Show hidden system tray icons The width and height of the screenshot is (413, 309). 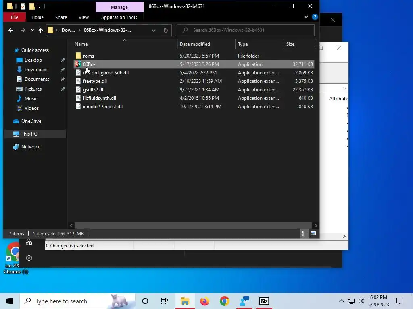coord(341,301)
